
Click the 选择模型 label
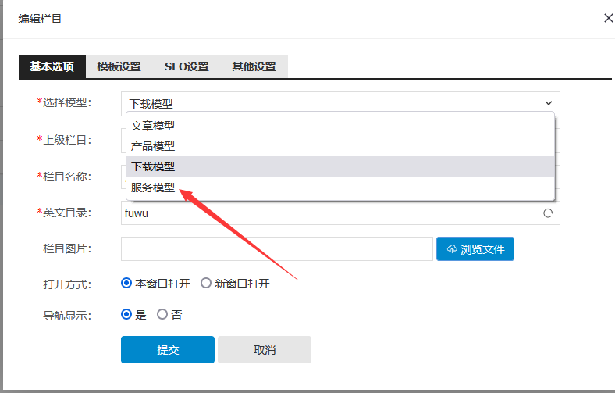point(64,103)
